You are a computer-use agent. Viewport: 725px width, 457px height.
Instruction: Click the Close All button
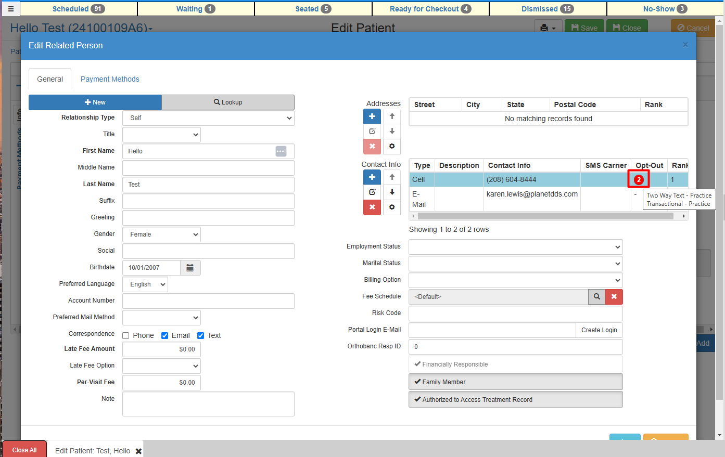[24, 450]
